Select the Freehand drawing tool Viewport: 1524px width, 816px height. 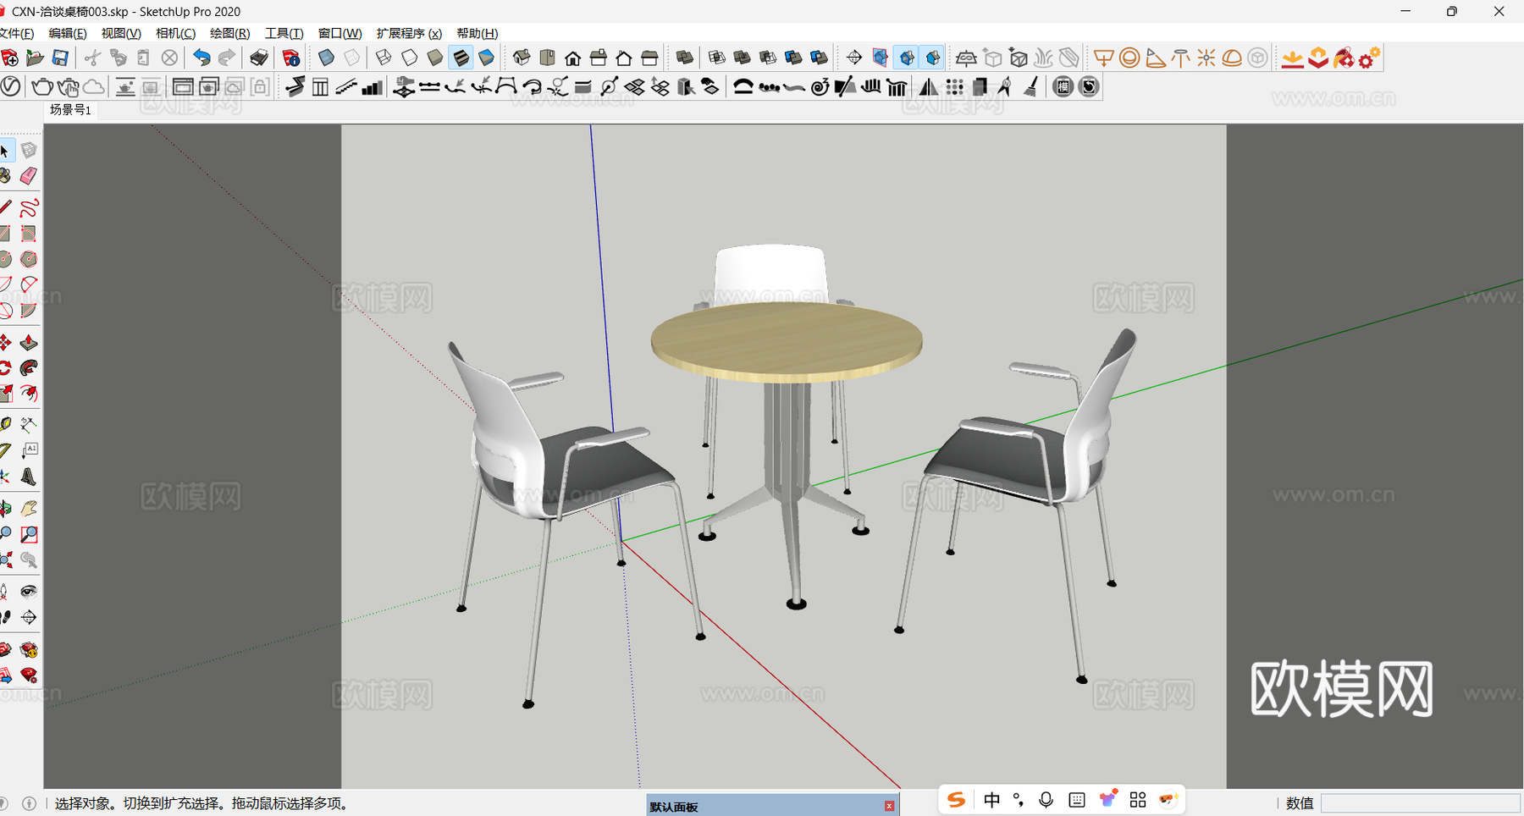pyautogui.click(x=29, y=207)
